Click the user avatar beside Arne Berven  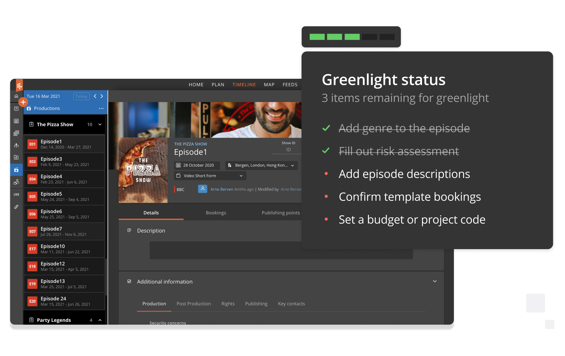point(203,189)
